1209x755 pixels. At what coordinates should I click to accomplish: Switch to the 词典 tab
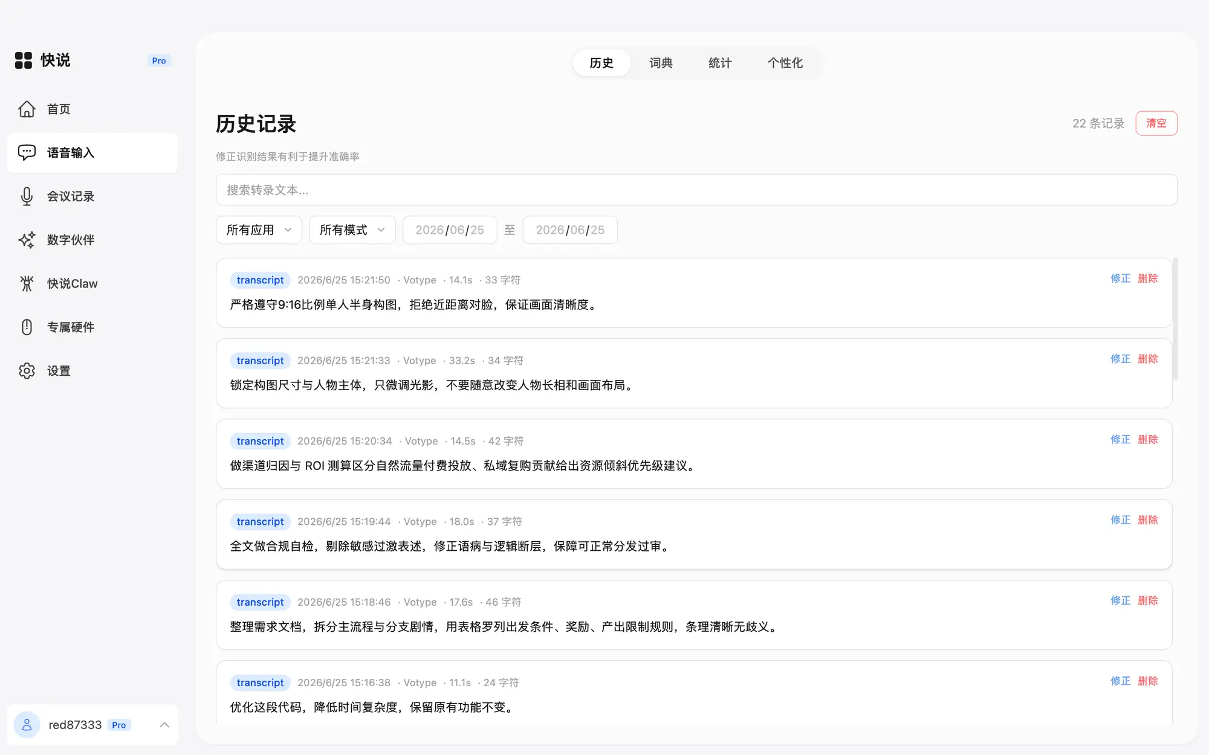[x=661, y=63]
